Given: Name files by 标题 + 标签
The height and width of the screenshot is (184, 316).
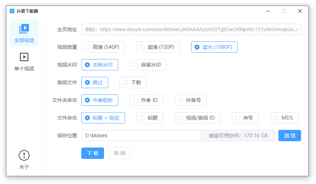Looking at the screenshot, I should 103,118.
